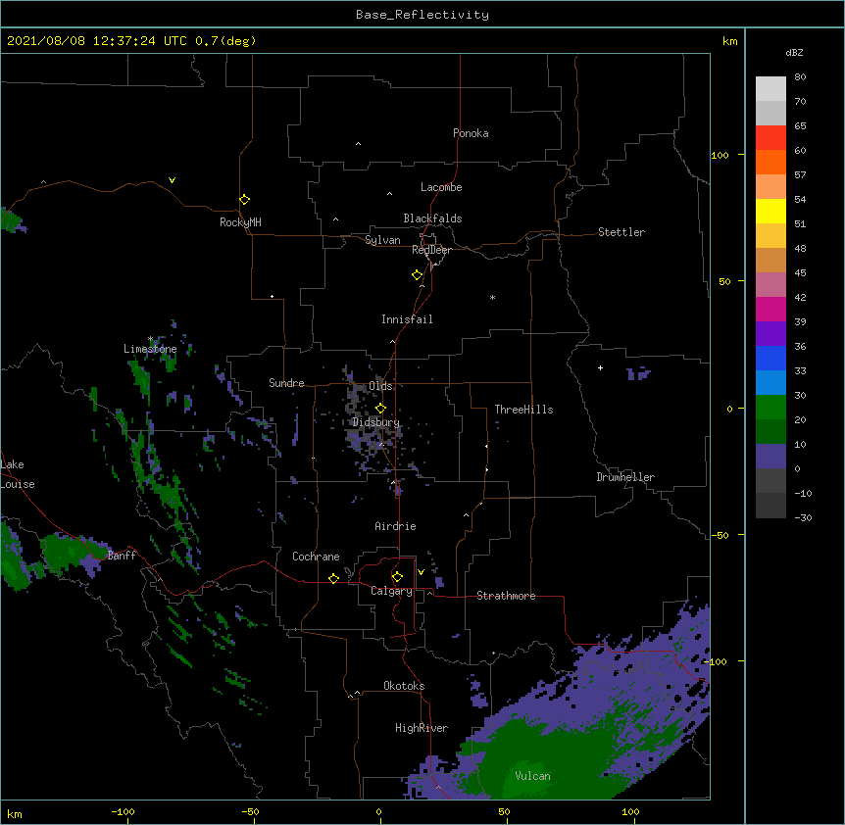This screenshot has width=845, height=825.
Task: Click the Innisfail town label
Action: pyautogui.click(x=407, y=319)
